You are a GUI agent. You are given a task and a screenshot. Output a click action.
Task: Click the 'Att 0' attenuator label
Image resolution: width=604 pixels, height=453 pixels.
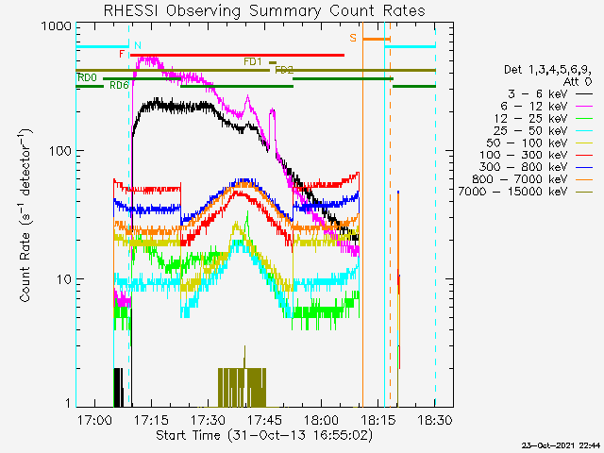coord(577,82)
